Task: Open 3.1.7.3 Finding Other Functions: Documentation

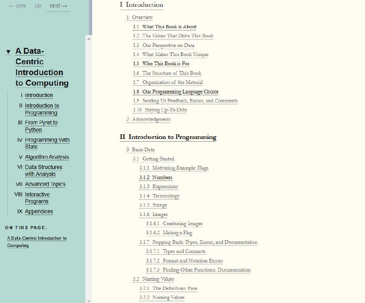Action: pos(198,270)
